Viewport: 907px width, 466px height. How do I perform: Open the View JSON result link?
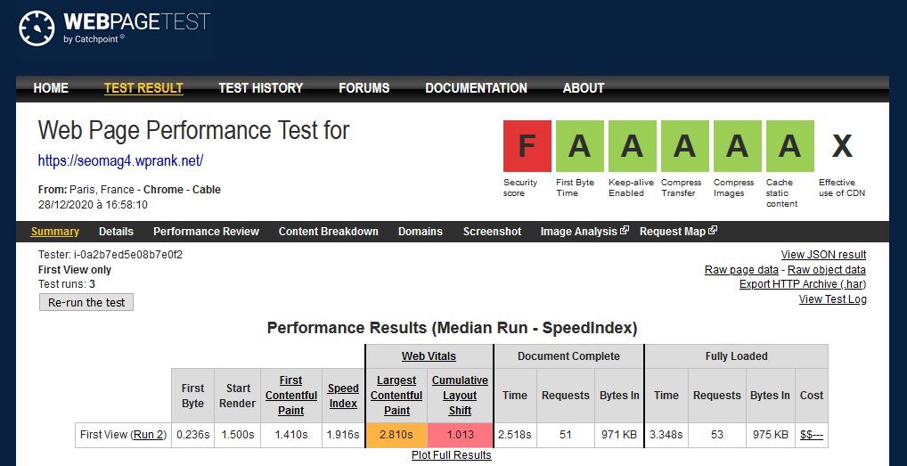(x=823, y=255)
